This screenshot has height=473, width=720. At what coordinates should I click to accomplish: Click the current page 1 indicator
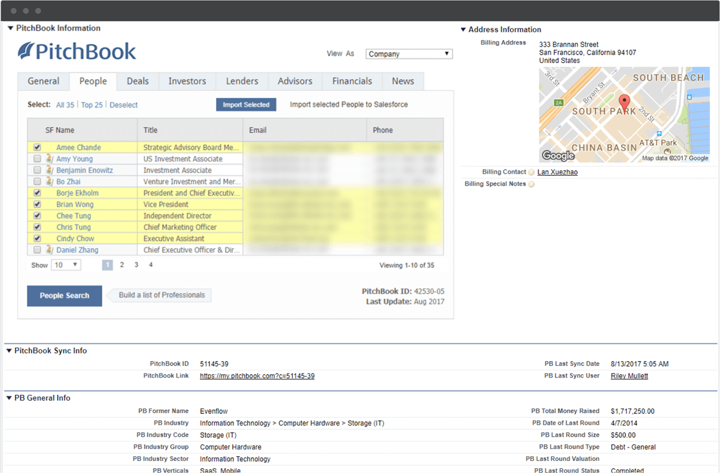tap(107, 265)
